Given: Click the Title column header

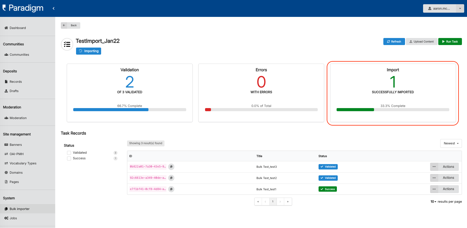Looking at the screenshot, I should click(259, 156).
